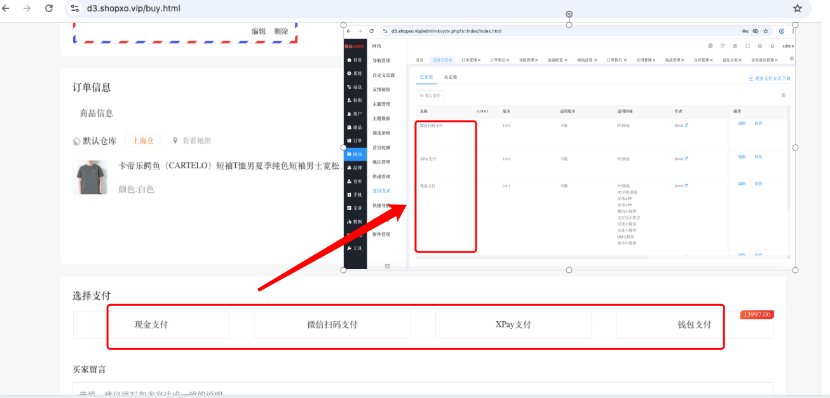The height and width of the screenshot is (398, 830).
Task: Click 删除 link on the address card
Action: (281, 31)
